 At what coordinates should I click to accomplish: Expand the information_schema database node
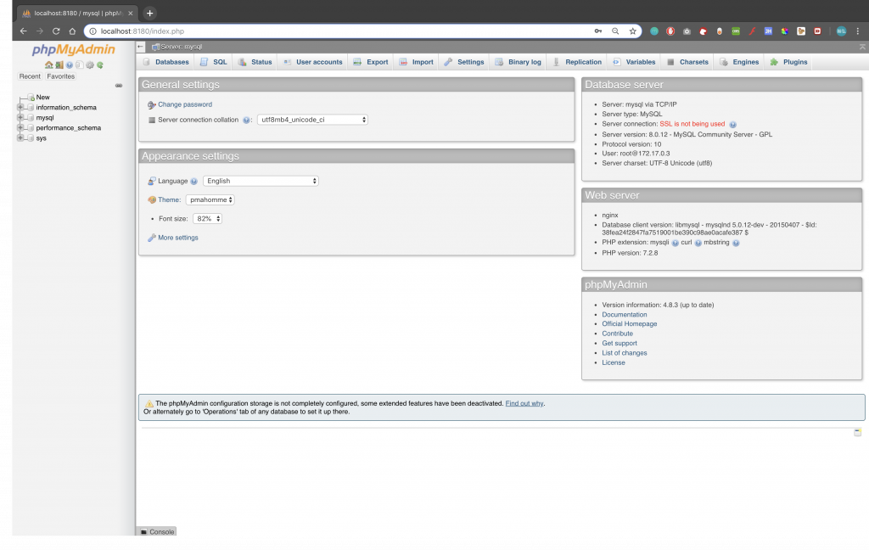point(20,108)
